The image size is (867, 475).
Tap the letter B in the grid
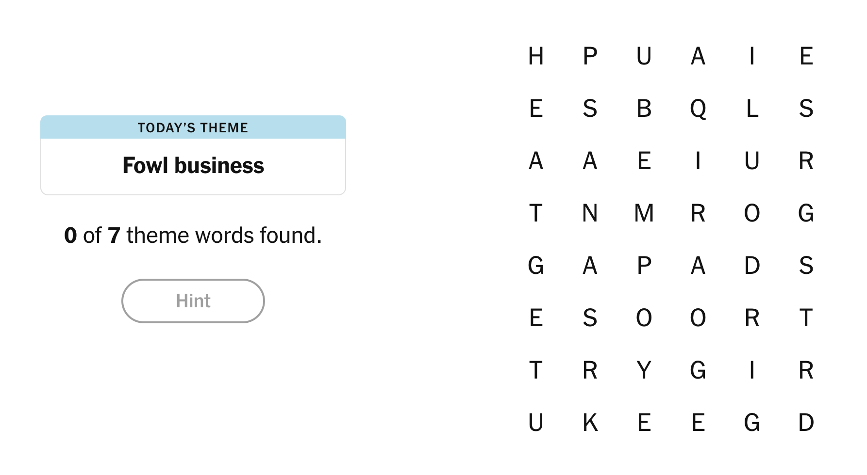click(644, 109)
